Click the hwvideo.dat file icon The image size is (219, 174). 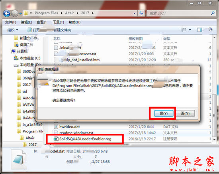(x=56, y=127)
